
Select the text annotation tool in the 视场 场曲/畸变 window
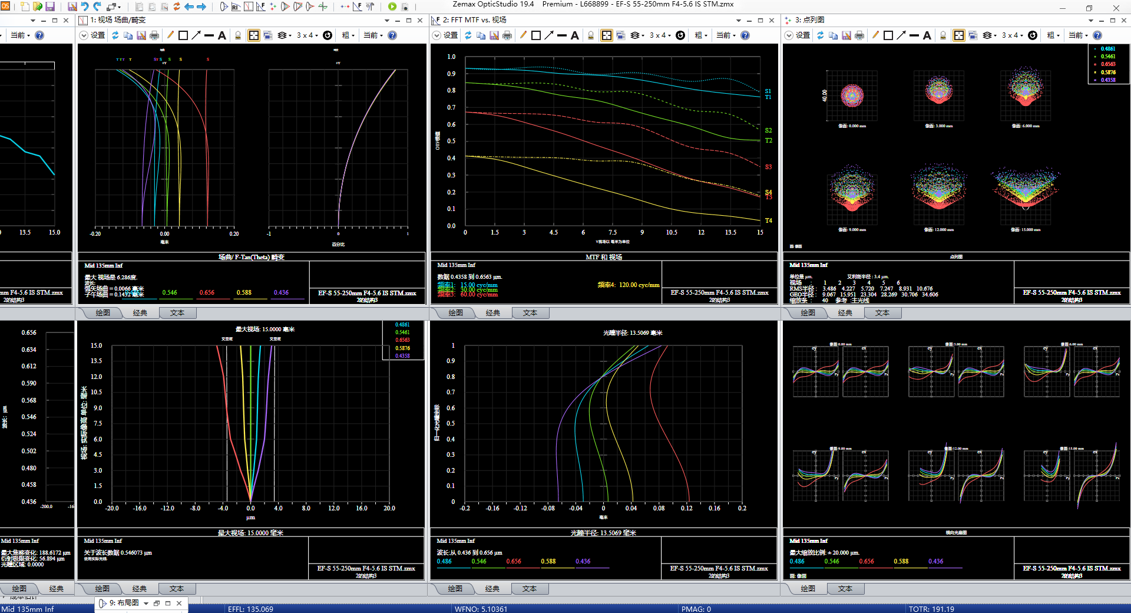pyautogui.click(x=222, y=35)
